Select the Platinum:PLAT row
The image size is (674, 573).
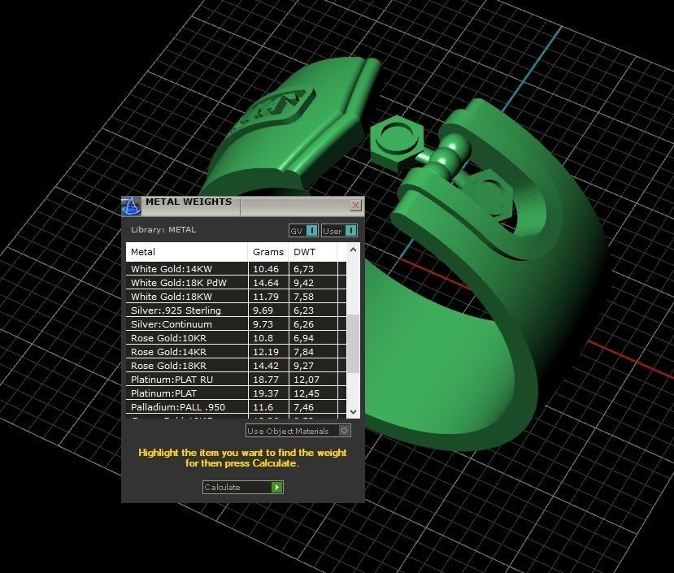click(236, 393)
